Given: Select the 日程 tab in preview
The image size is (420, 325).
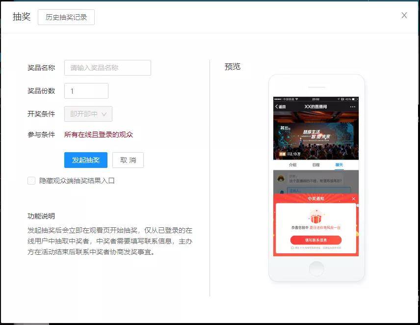Looking at the screenshot, I should tap(316, 165).
